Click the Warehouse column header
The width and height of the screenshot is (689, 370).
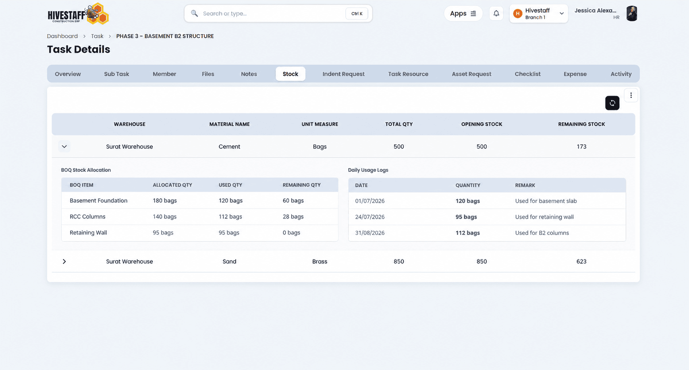[129, 124]
